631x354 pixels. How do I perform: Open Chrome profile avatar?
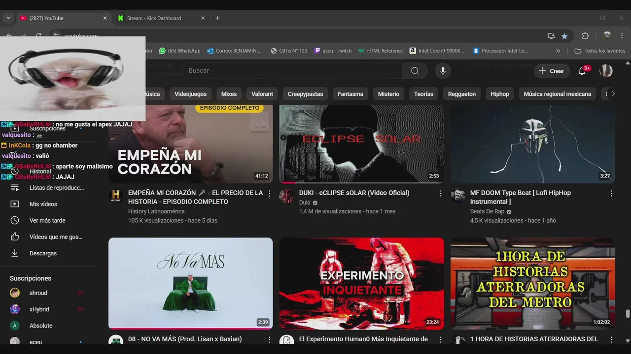pos(607,36)
